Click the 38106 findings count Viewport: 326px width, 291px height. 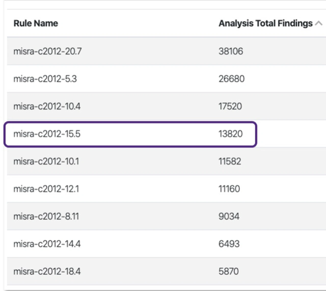pyautogui.click(x=231, y=51)
